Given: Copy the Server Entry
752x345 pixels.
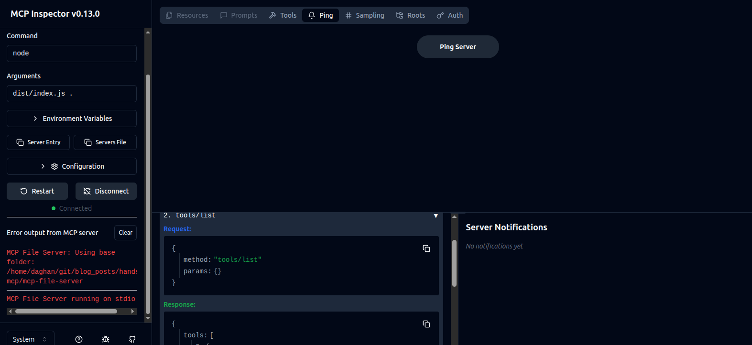Looking at the screenshot, I should click(38, 142).
